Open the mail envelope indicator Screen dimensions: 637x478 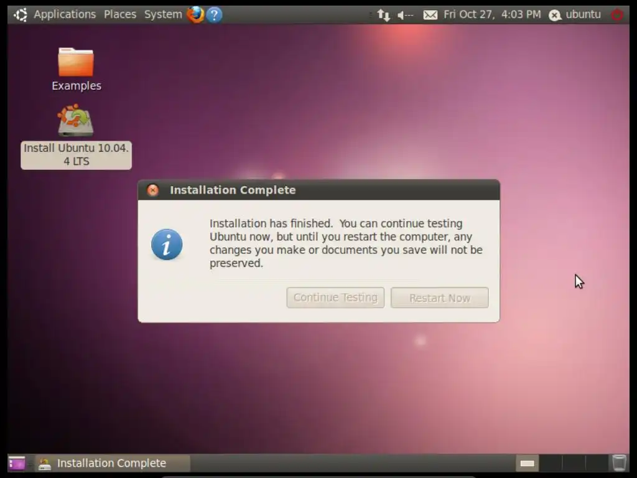(430, 15)
